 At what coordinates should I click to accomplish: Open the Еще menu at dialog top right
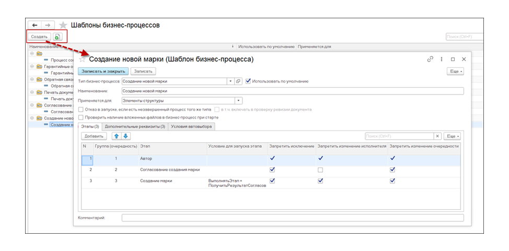[x=456, y=71]
